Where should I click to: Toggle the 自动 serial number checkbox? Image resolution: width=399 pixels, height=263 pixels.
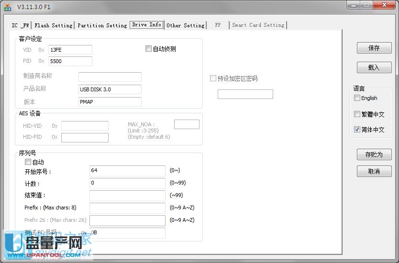pos(28,162)
